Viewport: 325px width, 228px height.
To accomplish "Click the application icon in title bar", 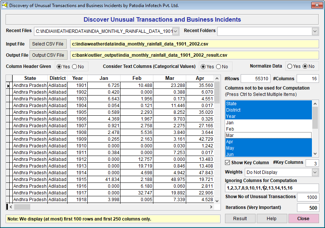I will (5, 6).
